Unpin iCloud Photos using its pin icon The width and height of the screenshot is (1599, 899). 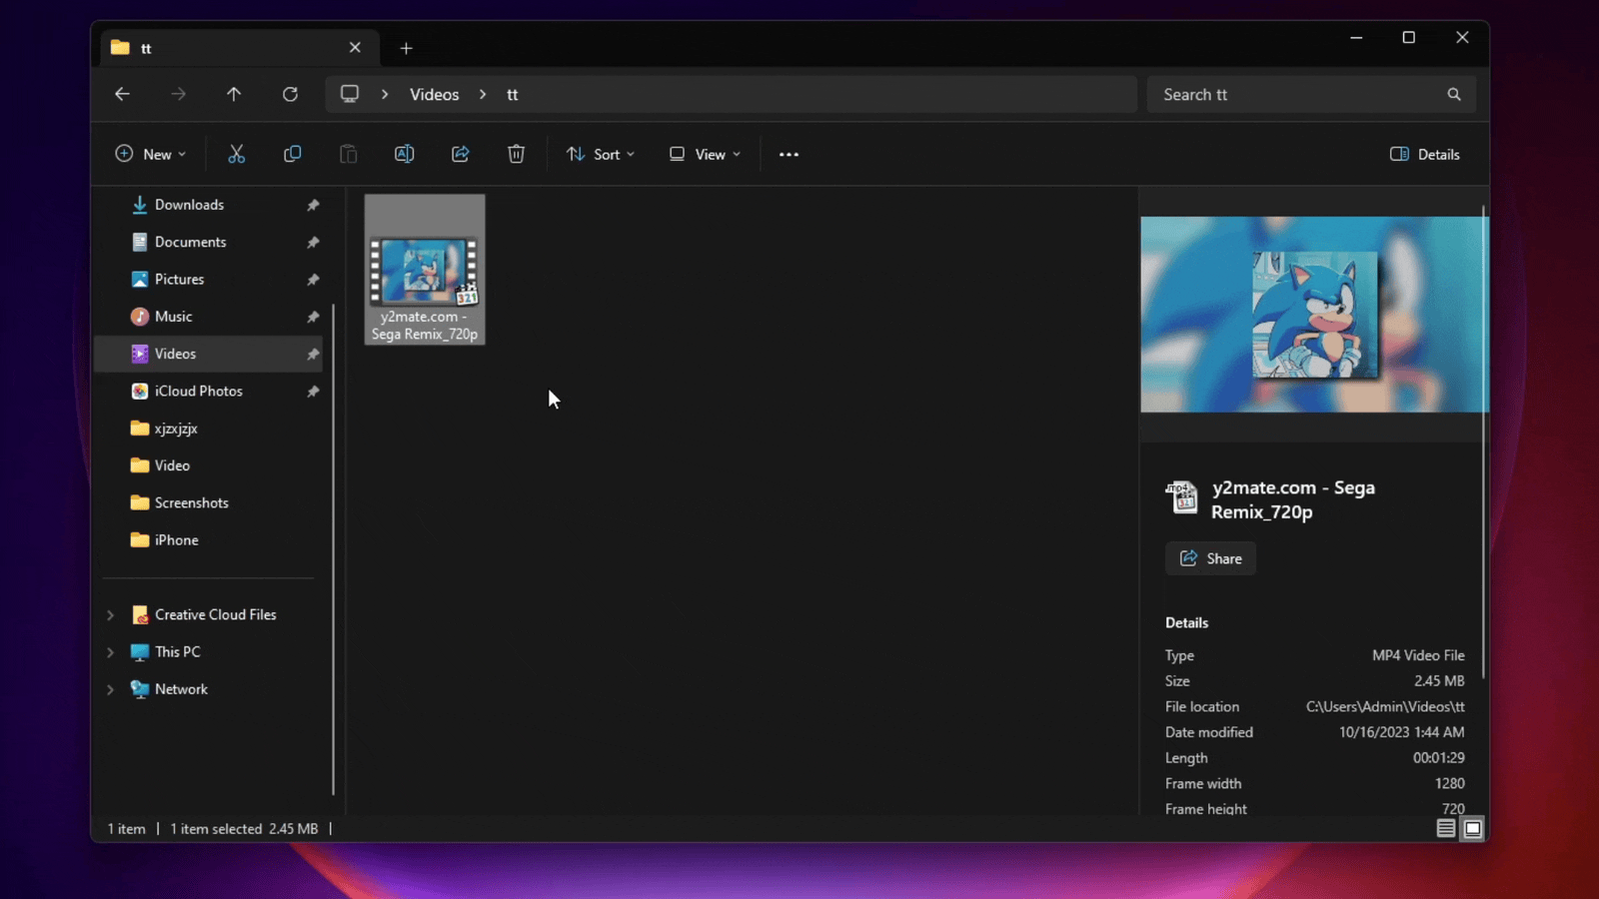[313, 392]
